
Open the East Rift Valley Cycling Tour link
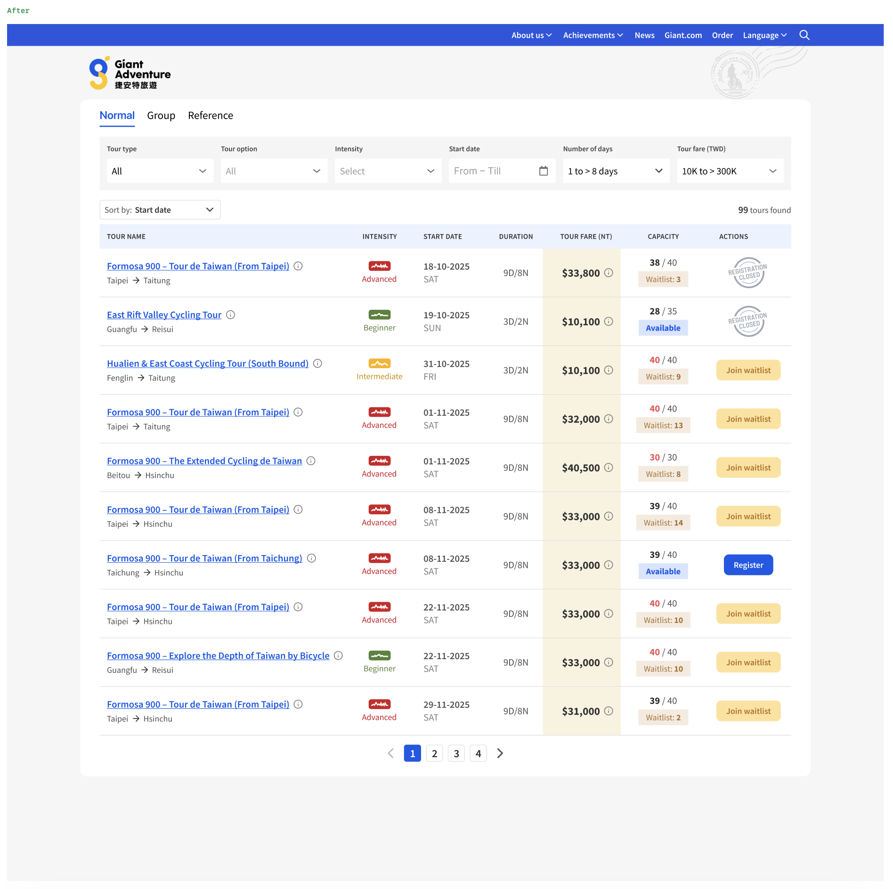[164, 315]
